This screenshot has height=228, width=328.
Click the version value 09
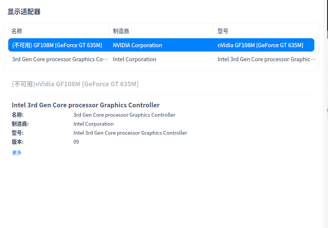point(76,142)
